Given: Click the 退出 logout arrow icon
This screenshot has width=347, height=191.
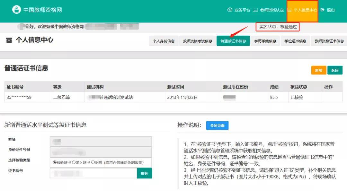Looking at the screenshot, I should [x=323, y=10].
